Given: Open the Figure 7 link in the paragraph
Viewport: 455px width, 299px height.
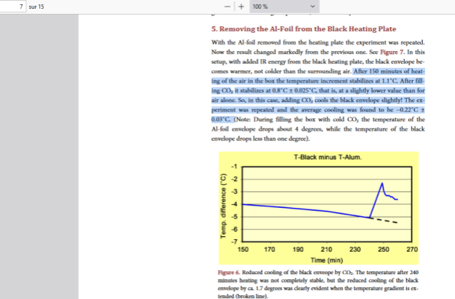Looking at the screenshot, I should click(x=392, y=52).
